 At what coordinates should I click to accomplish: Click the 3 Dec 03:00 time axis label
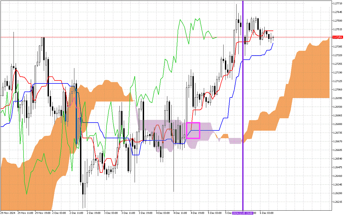click(111, 213)
